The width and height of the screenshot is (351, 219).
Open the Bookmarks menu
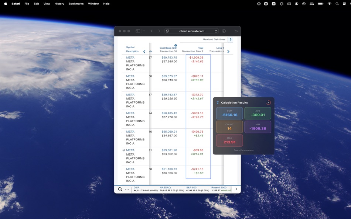tap(76, 4)
